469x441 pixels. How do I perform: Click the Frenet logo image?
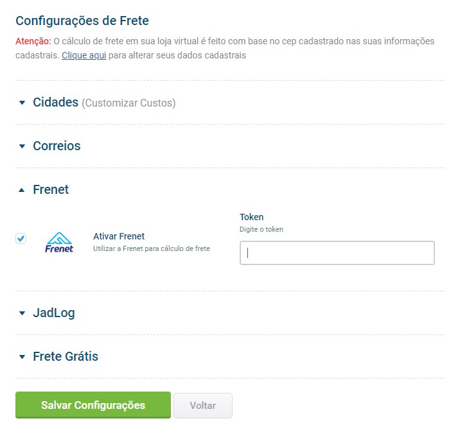click(x=59, y=242)
